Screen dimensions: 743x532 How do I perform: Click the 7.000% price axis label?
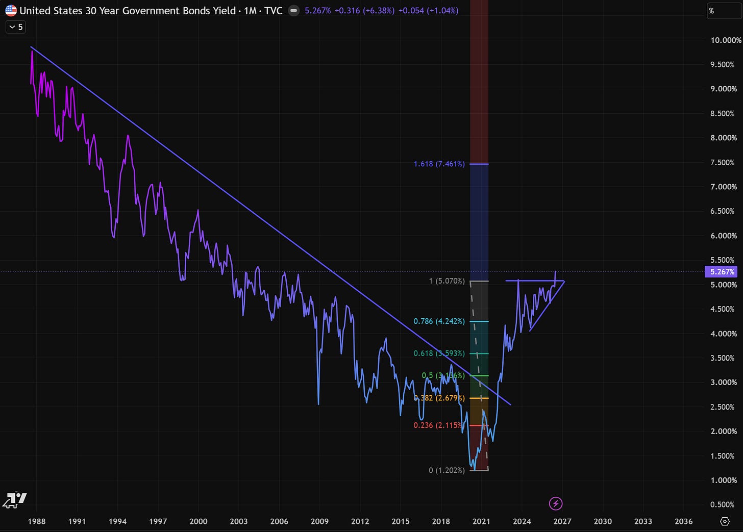(724, 187)
